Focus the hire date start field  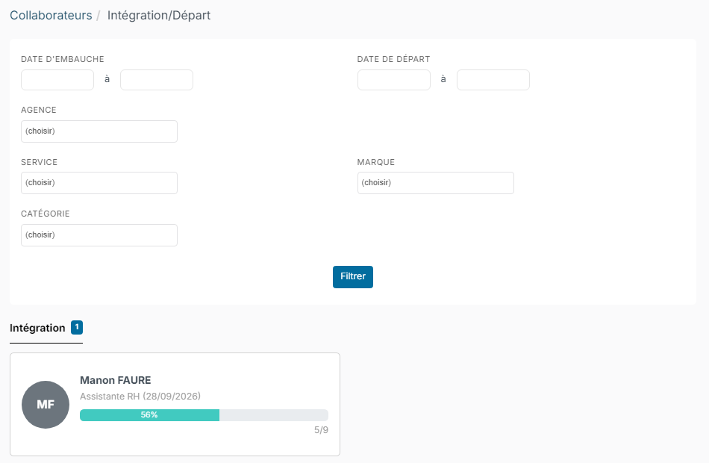click(57, 80)
